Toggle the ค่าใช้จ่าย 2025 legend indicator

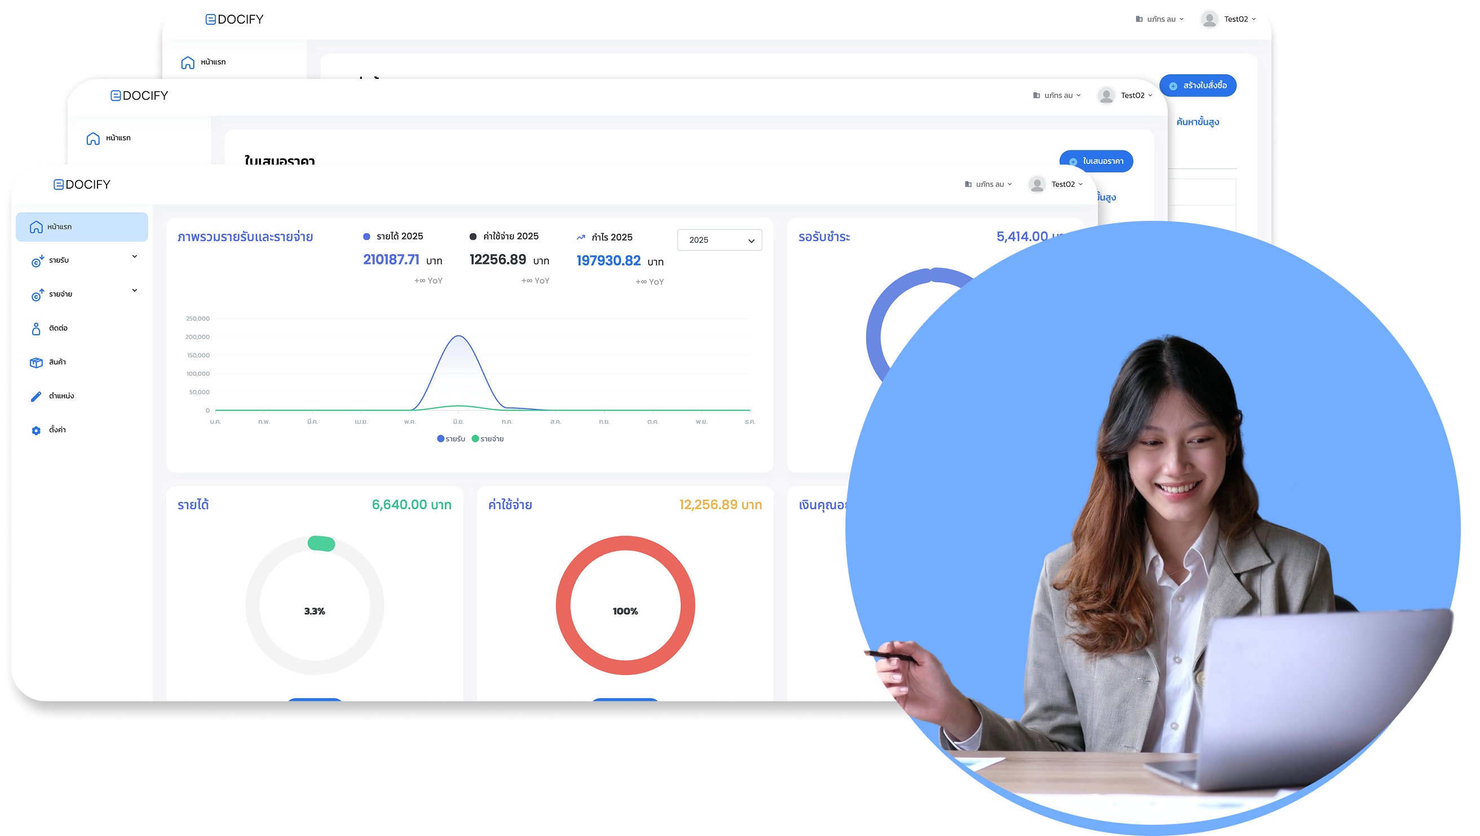[473, 235]
